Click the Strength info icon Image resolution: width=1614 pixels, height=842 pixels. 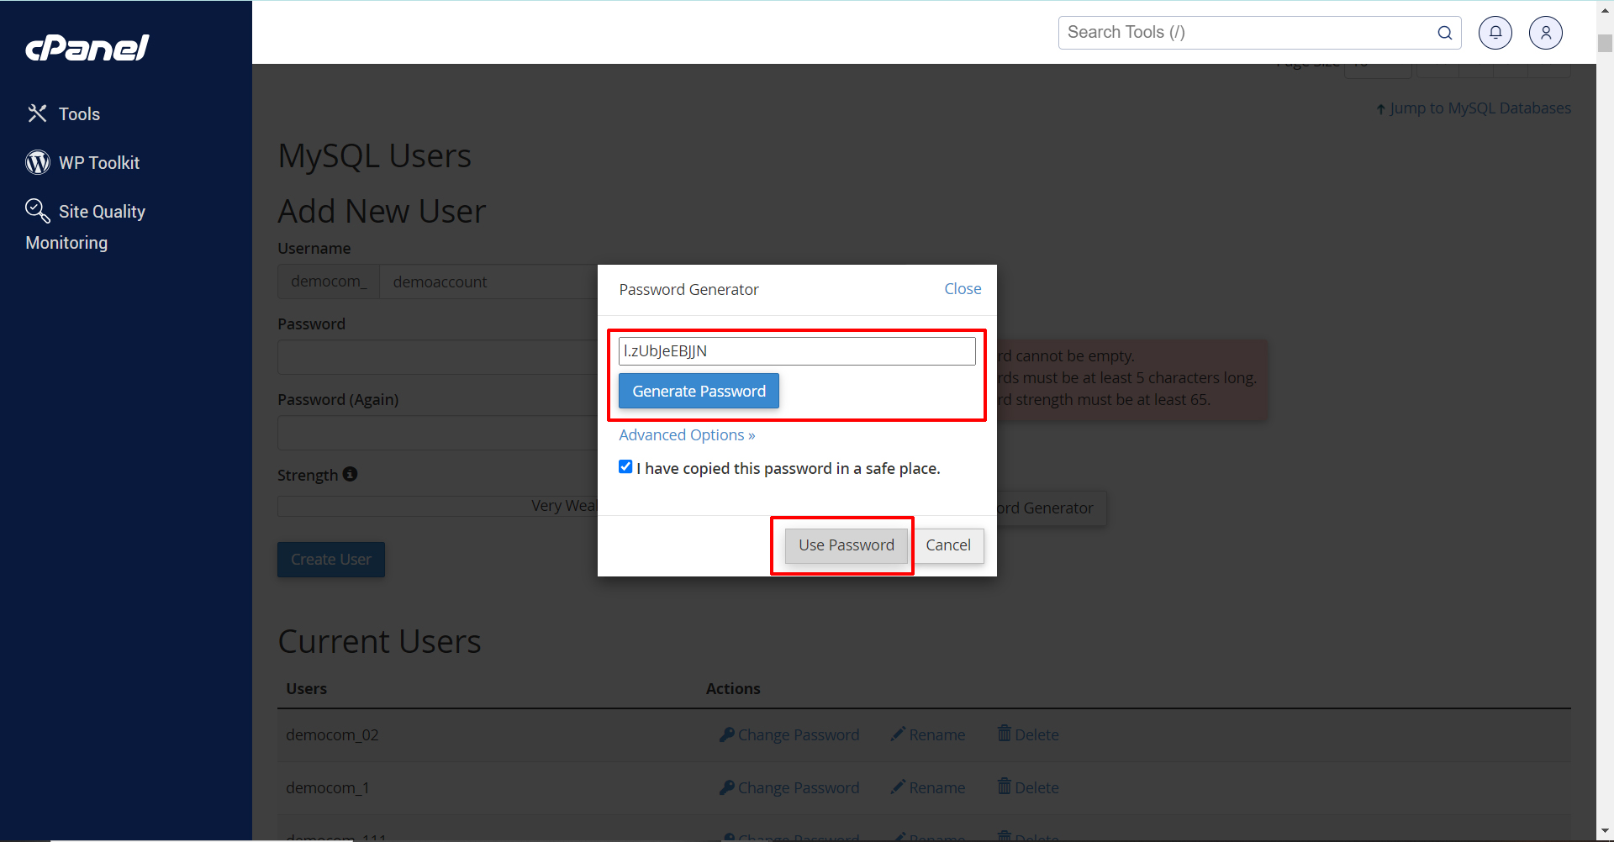(350, 474)
